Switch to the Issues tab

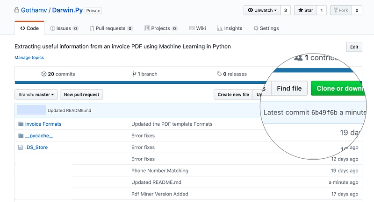click(x=64, y=28)
